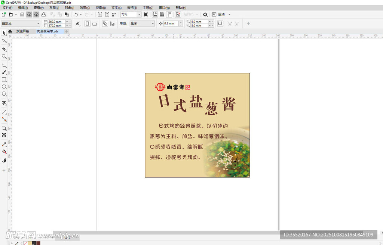Click the Transparency checkerboard tool

(x=4, y=135)
